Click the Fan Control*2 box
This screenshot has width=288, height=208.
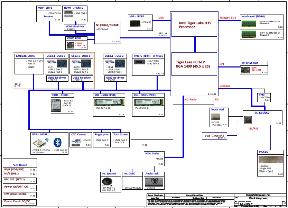point(215,136)
